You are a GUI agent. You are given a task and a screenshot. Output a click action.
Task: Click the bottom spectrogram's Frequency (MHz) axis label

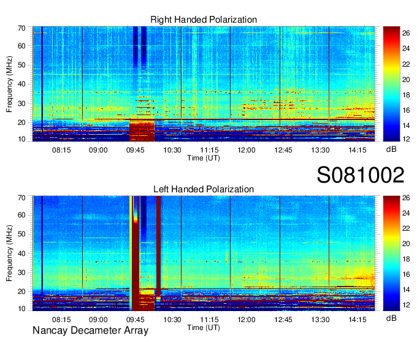click(9, 254)
